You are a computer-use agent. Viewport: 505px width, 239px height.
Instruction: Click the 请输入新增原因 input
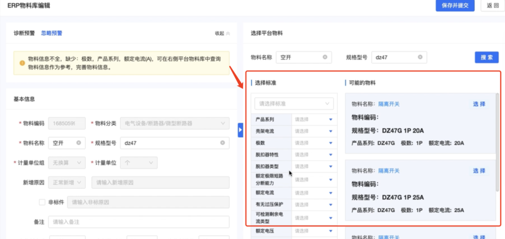coord(160,182)
